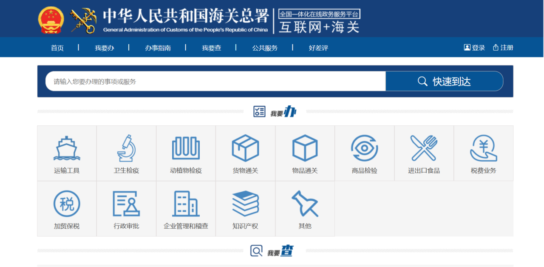Click the 税费业务 yen hand icon

(483, 148)
